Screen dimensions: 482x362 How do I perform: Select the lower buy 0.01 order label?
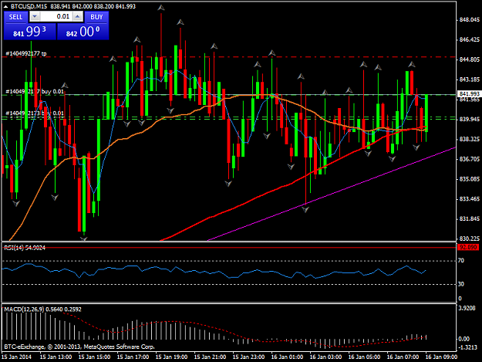[35, 113]
